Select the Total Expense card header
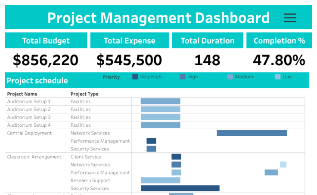Screen dimensions: 317x195 129,41
